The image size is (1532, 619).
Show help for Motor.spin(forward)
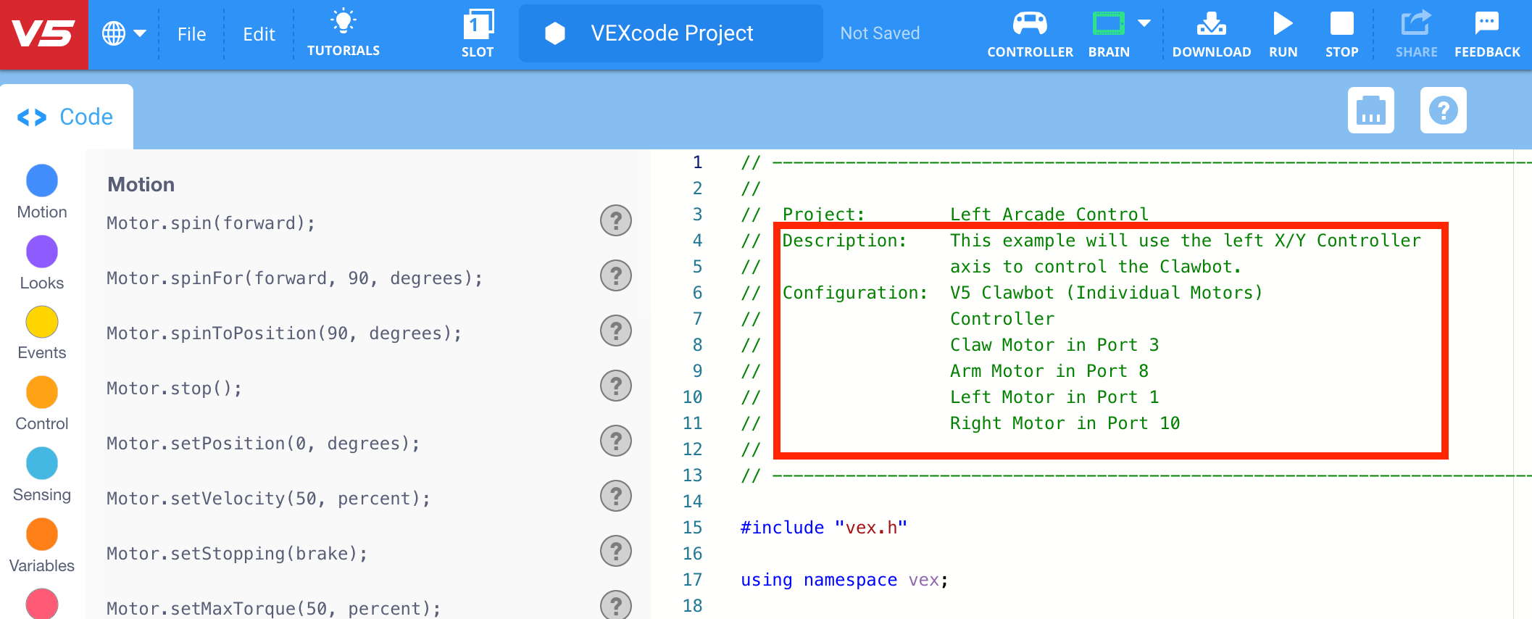(615, 220)
